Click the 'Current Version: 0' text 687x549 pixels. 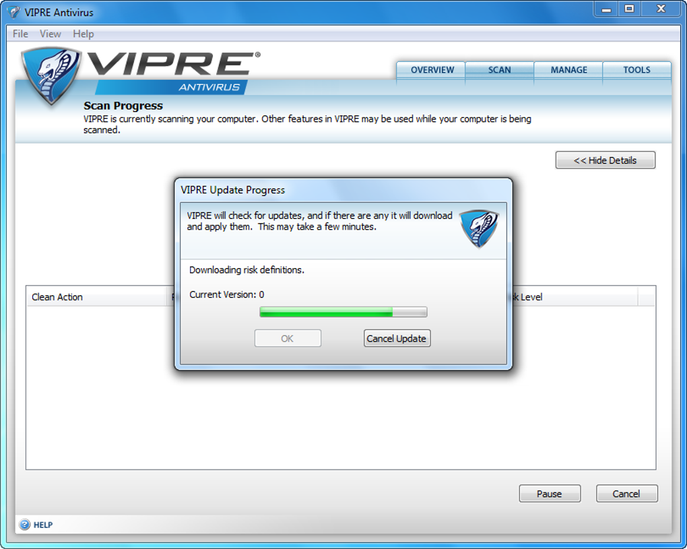(226, 294)
